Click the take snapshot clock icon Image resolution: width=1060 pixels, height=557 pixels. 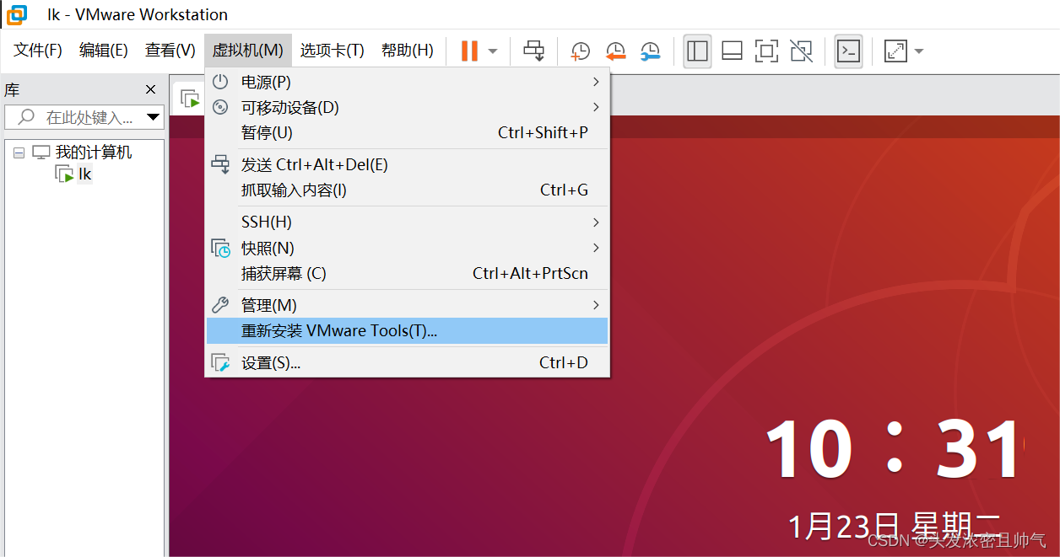(x=580, y=51)
